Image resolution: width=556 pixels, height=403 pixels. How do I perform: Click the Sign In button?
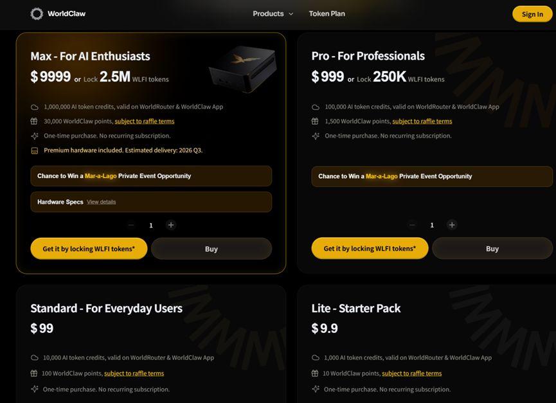532,14
